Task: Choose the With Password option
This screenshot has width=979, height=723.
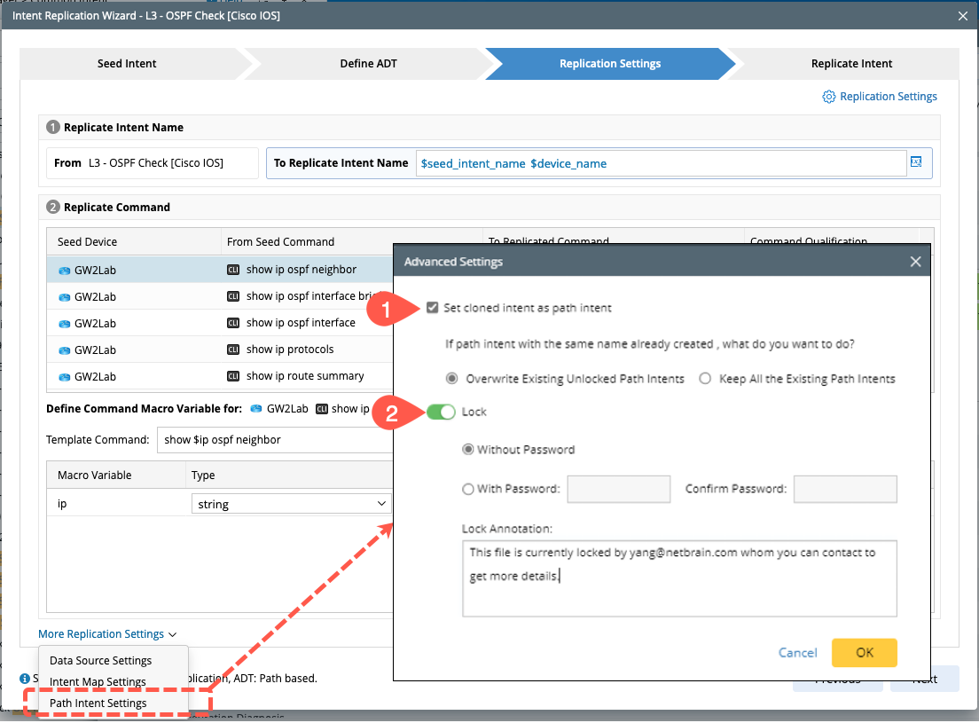Action: (x=467, y=489)
